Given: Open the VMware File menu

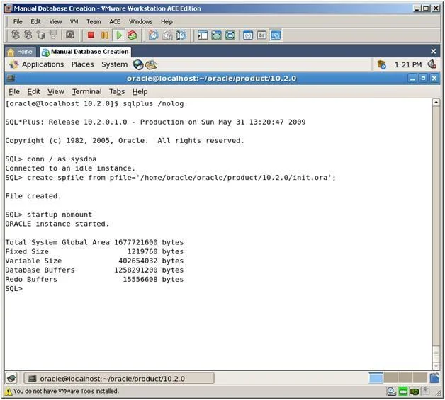Looking at the screenshot, I should [18, 21].
